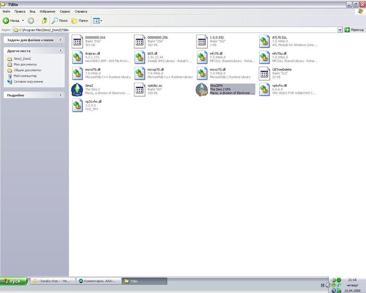This screenshot has width=366, height=293.
Task: Open the Справка menu
Action: 81,11
